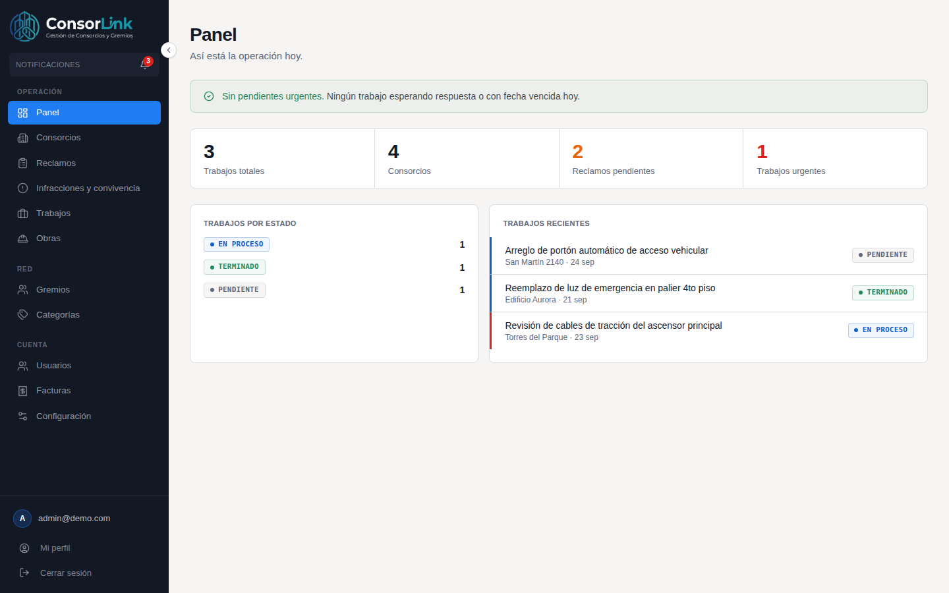The image size is (949, 593).
Task: Go to Reclamos in the sidebar
Action: coord(84,163)
